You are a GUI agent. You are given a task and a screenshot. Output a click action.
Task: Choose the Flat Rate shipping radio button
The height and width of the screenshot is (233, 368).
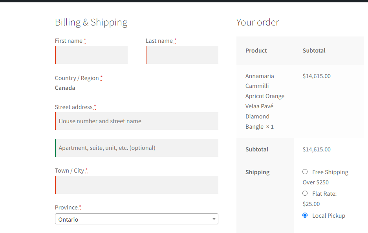coord(305,193)
